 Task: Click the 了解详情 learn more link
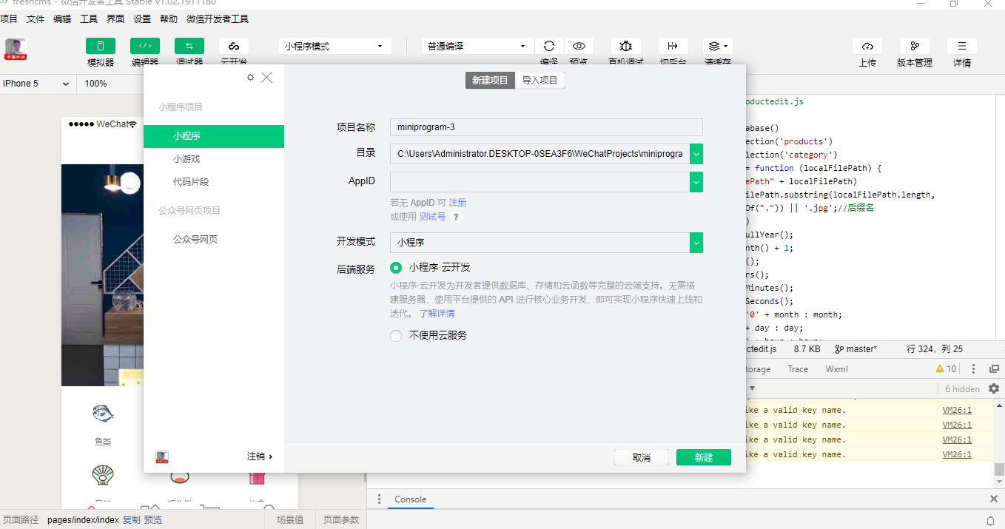click(x=437, y=314)
